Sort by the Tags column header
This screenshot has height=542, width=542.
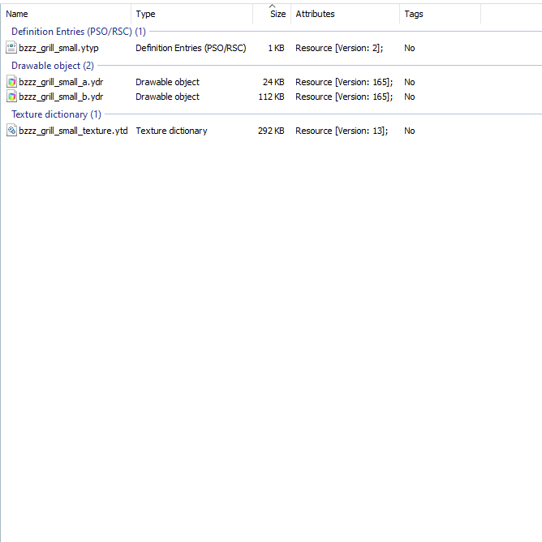(440, 14)
